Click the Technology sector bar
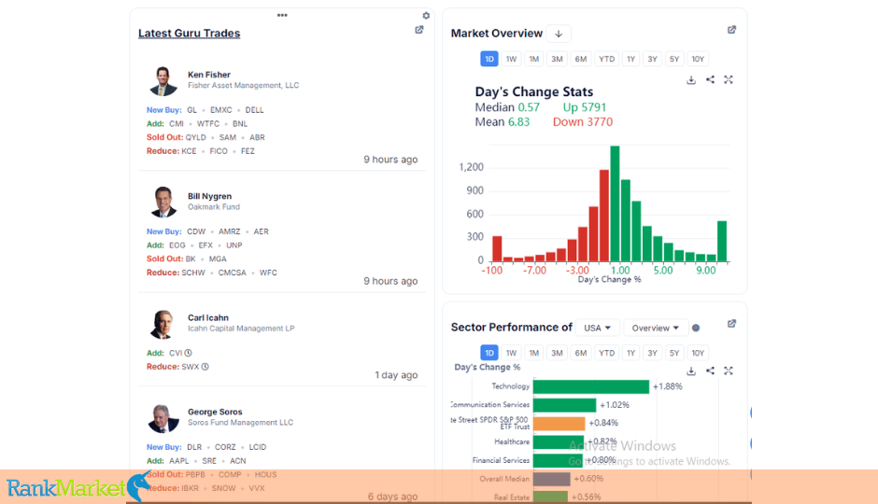 coord(590,386)
